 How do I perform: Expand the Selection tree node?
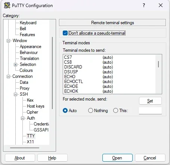[15, 64]
